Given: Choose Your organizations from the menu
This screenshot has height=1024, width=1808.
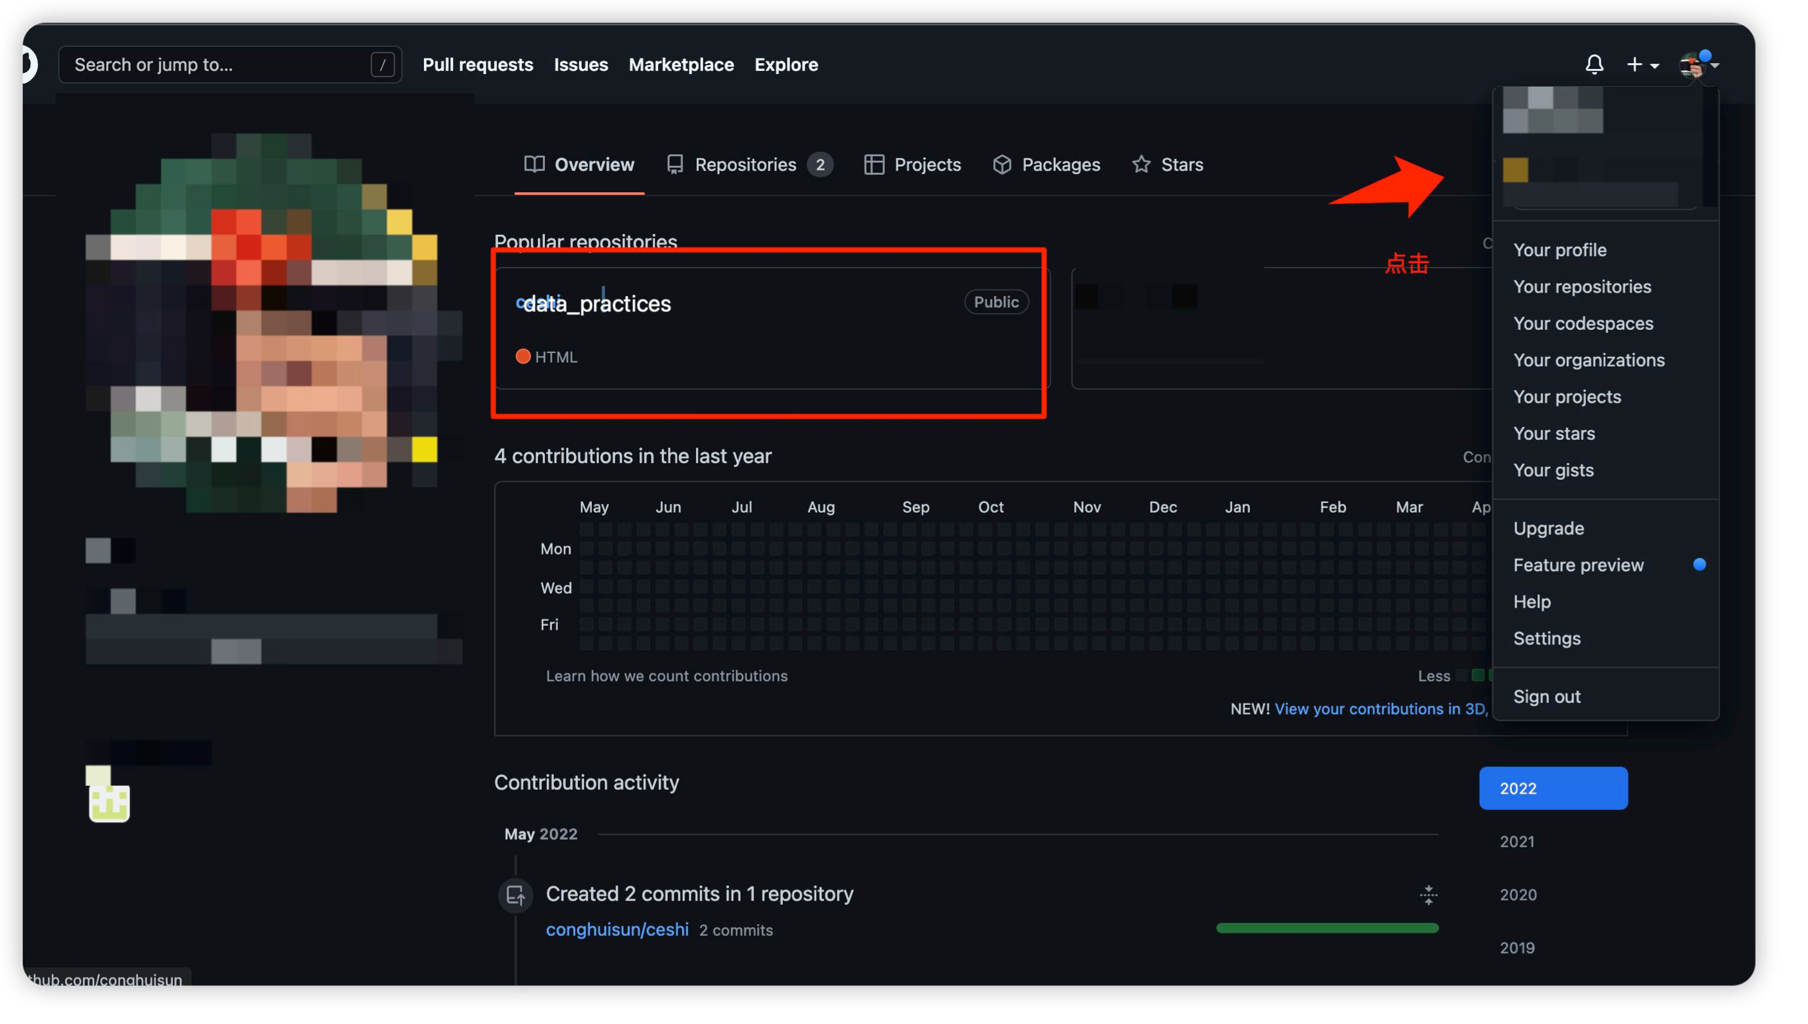Looking at the screenshot, I should (x=1604, y=360).
